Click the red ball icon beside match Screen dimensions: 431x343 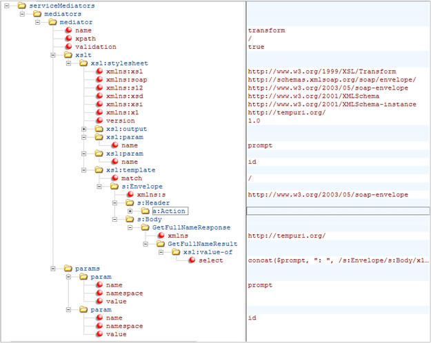pos(115,178)
